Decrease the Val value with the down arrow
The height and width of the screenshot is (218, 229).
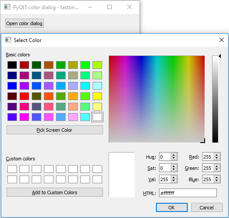(173, 181)
